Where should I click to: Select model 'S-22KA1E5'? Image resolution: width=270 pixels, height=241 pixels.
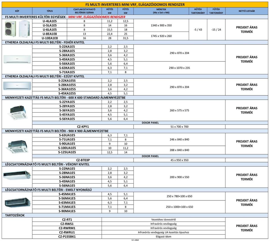click(x=67, y=46)
